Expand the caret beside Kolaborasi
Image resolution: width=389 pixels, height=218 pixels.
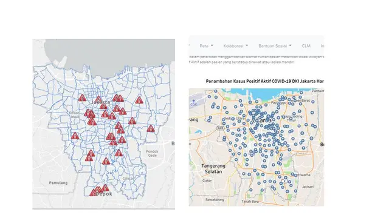247,46
